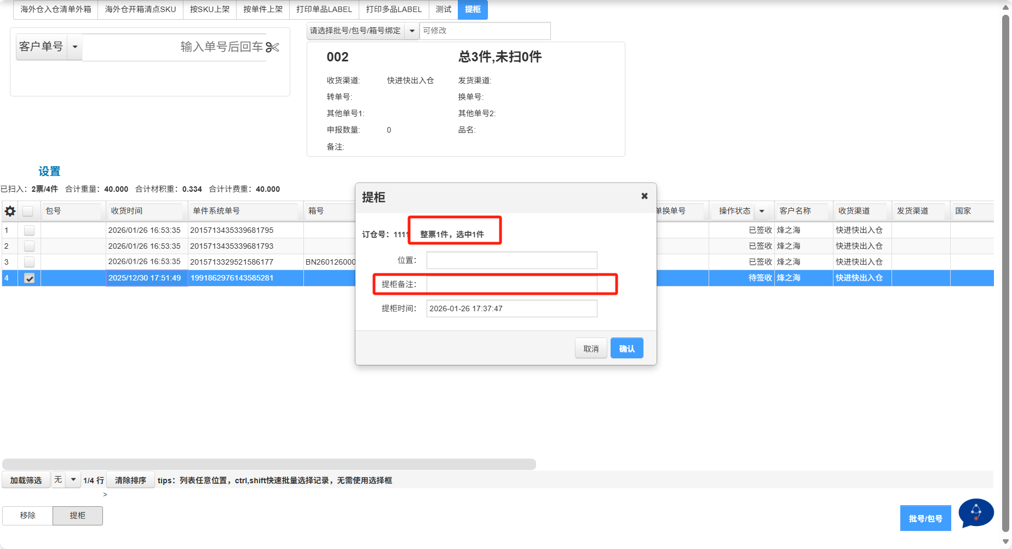Click the horizontal scrollbar under the table
The width and height of the screenshot is (1012, 549).
point(269,464)
